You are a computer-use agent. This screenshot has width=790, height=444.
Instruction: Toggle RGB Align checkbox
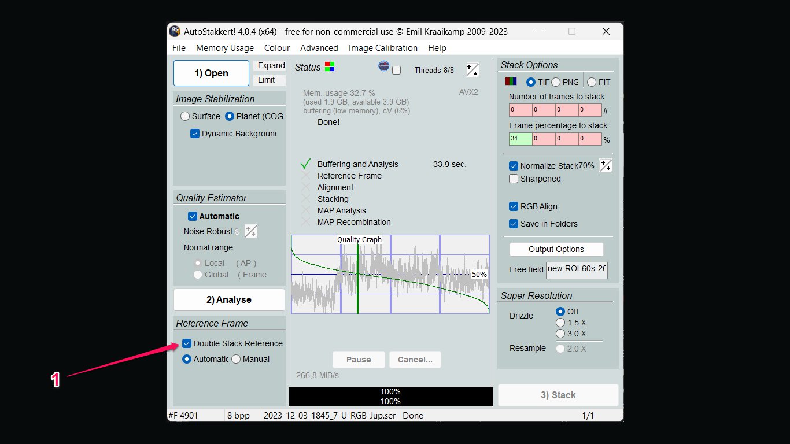[514, 206]
